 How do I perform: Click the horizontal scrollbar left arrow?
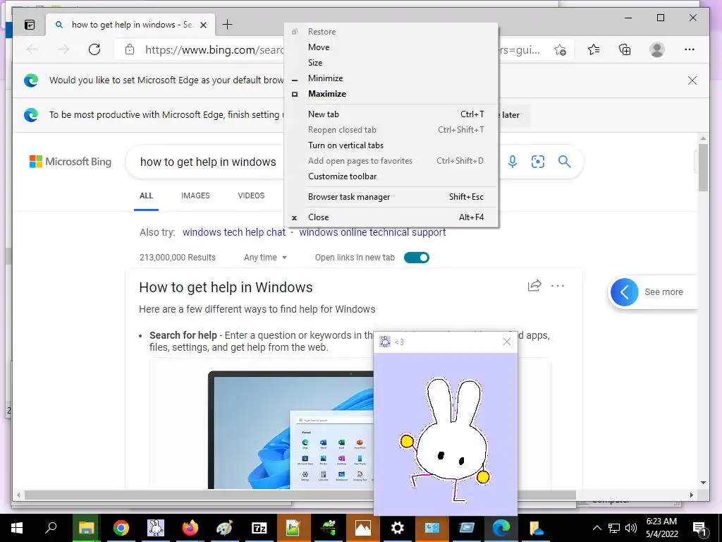18,495
